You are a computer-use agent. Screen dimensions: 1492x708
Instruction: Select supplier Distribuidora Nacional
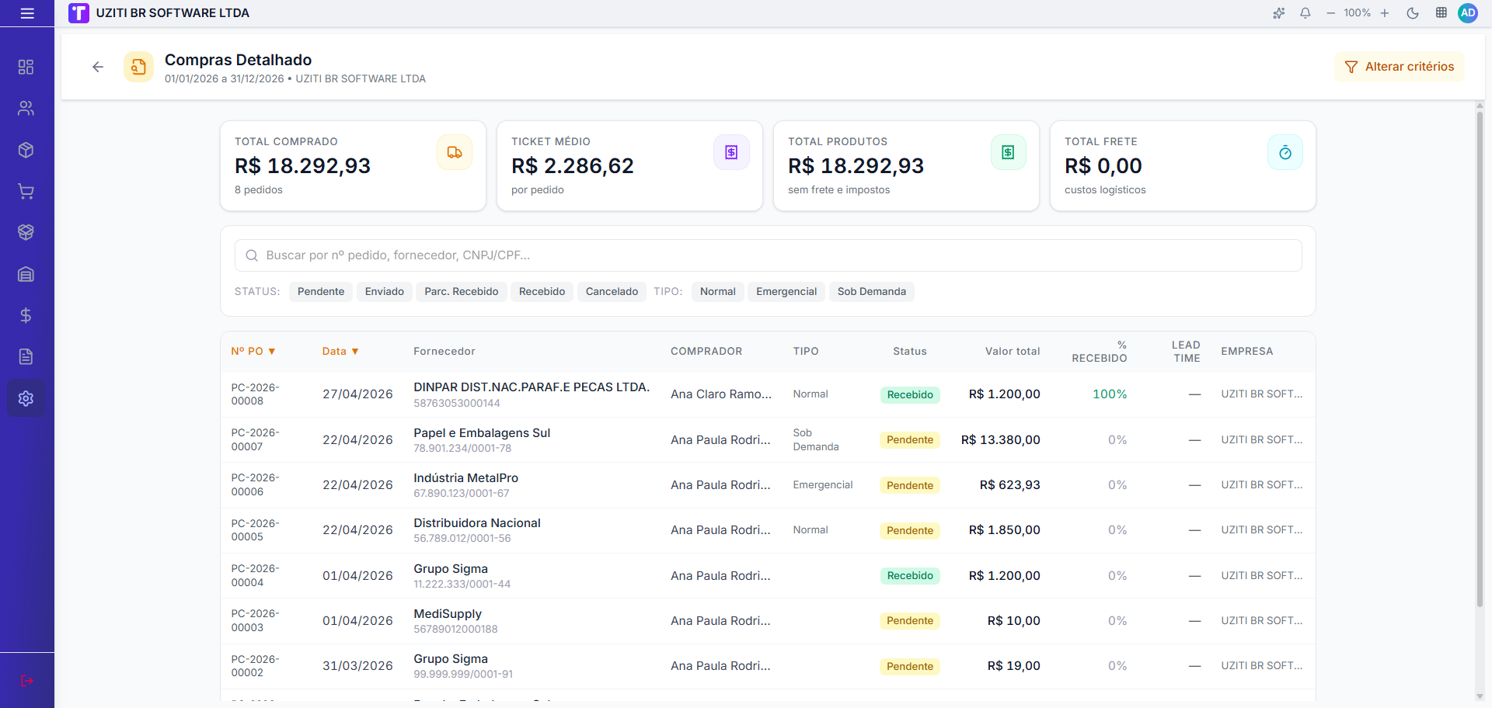point(477,523)
